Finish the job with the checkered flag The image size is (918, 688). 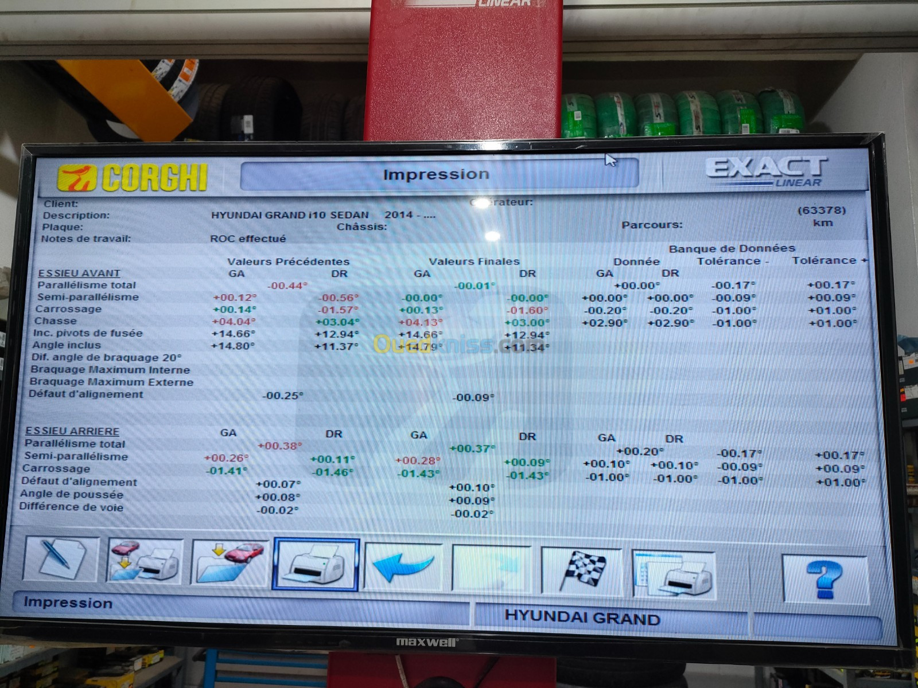[582, 571]
